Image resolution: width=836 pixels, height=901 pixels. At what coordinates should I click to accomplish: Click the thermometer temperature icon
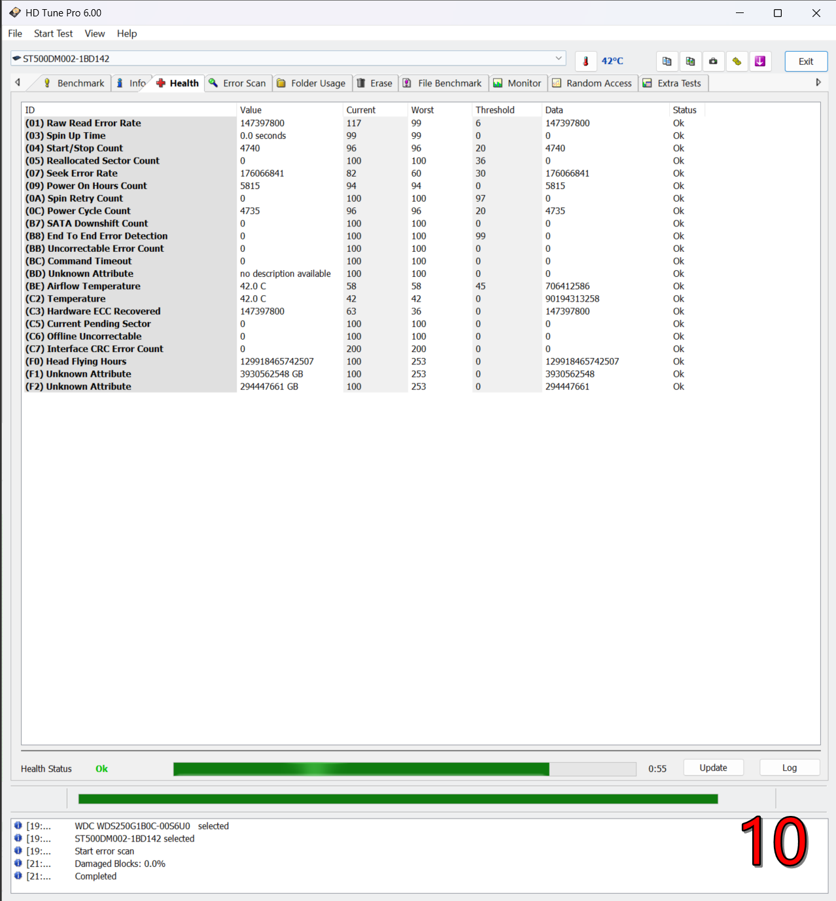pos(585,61)
